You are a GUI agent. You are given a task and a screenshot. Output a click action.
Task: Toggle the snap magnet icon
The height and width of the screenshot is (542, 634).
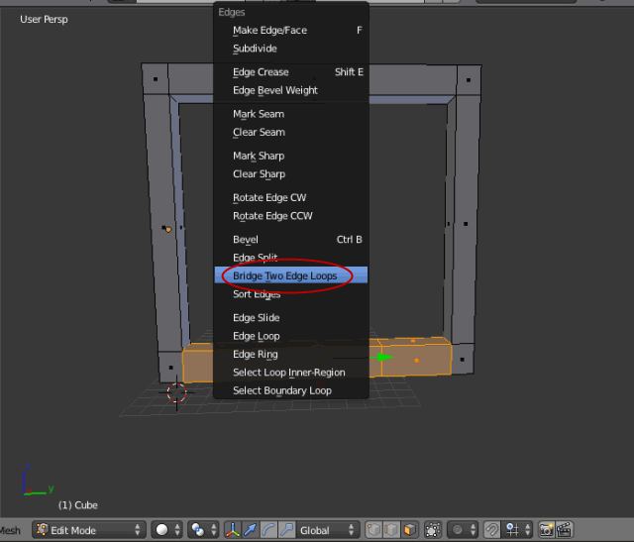(492, 530)
